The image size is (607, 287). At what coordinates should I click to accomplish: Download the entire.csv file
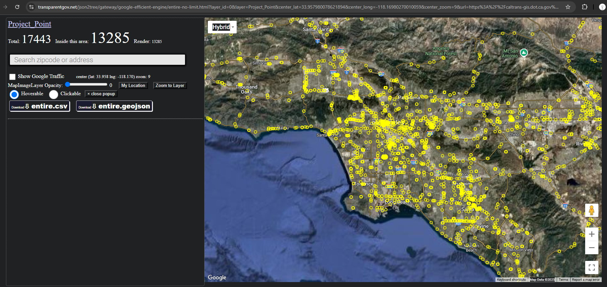point(40,106)
